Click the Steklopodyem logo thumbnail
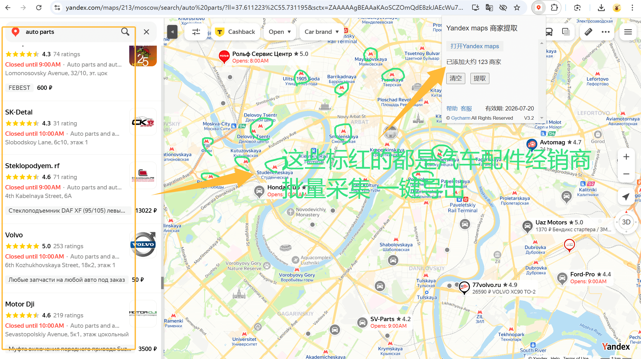Image resolution: width=641 pixels, height=359 pixels. click(x=143, y=175)
